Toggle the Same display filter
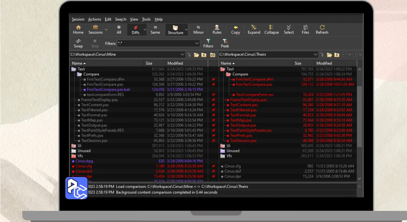Viewport: 407px width, 222px height. pos(155,29)
